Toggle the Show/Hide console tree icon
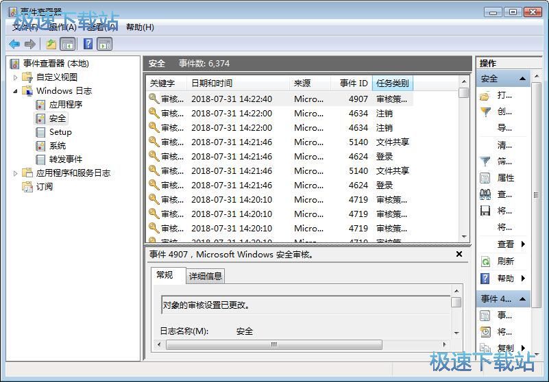This screenshot has height=382, width=549. (x=68, y=44)
